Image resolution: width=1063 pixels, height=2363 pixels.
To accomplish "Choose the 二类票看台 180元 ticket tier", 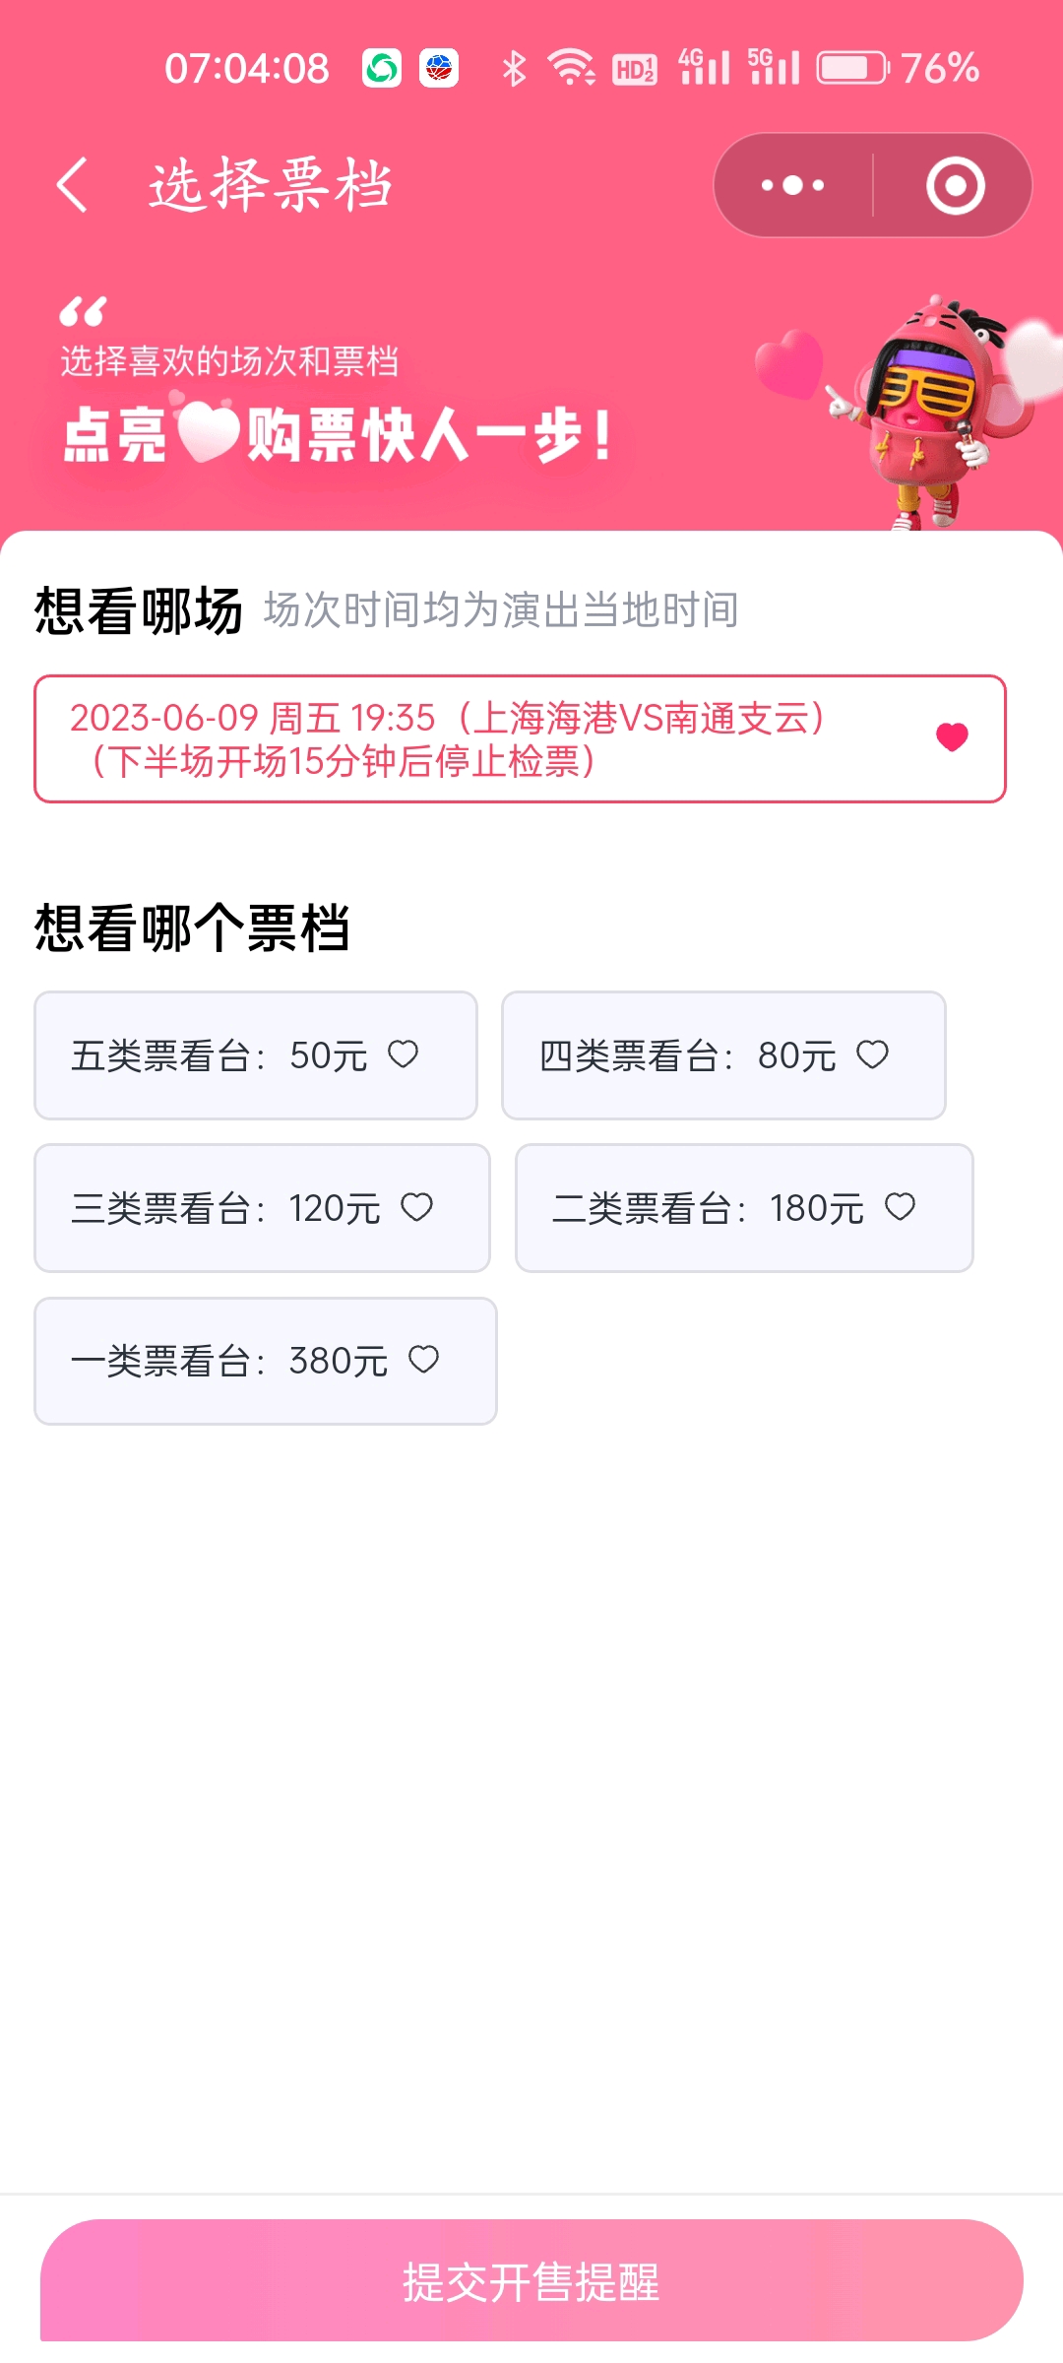I will click(744, 1208).
